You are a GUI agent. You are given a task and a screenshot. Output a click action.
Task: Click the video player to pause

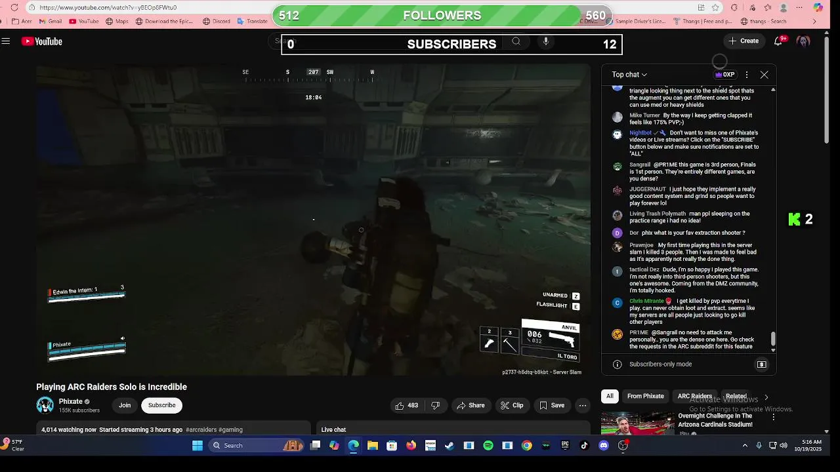click(x=313, y=220)
